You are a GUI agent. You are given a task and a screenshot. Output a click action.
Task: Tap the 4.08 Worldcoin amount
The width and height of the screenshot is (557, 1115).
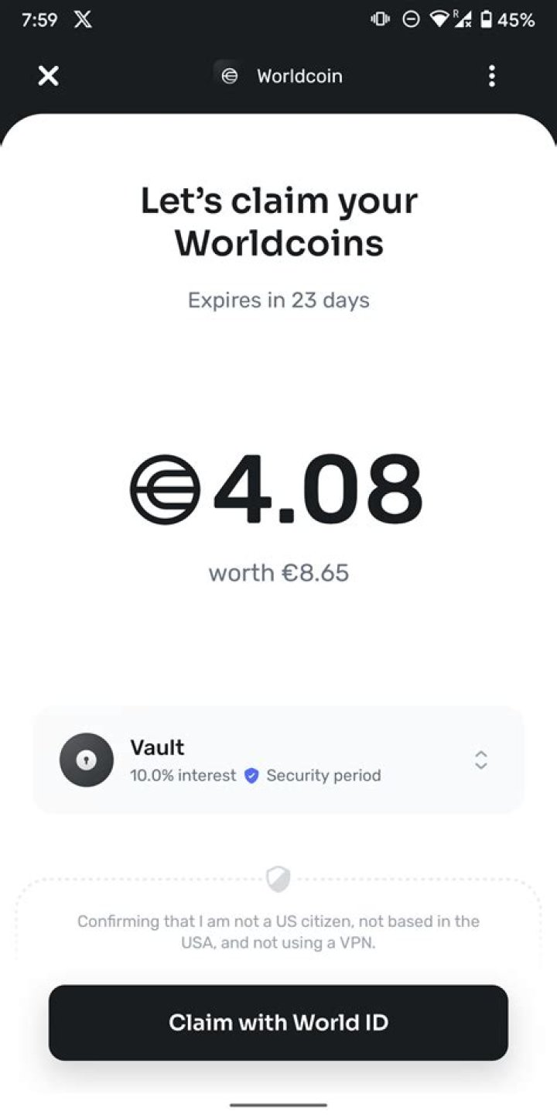pos(317,489)
